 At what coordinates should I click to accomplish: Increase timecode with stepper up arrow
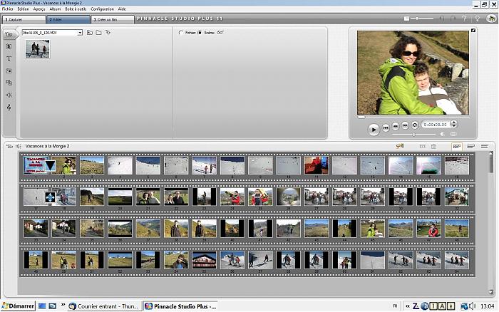point(454,122)
